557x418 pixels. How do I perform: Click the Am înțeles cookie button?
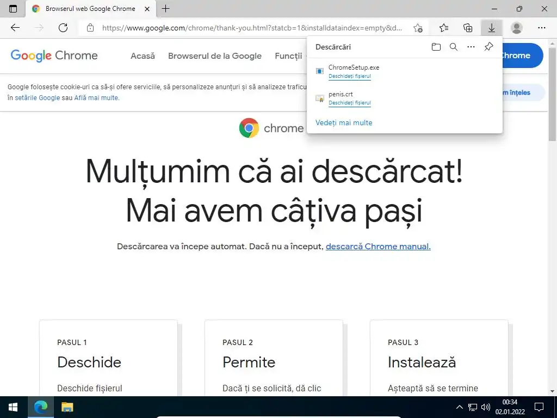[523, 93]
